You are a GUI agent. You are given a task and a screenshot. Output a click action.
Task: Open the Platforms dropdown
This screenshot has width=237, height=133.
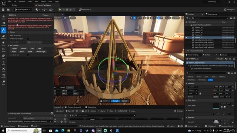click(x=85, y=10)
